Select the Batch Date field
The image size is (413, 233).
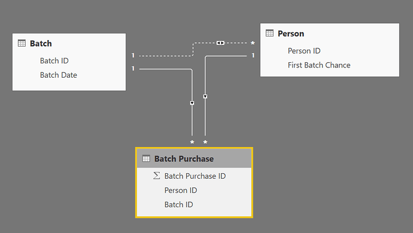coord(59,75)
